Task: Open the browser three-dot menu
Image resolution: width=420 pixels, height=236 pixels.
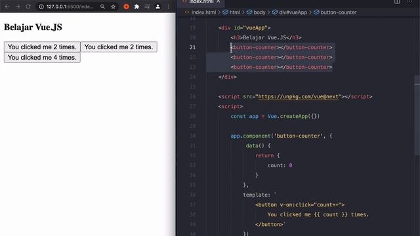Action: (168, 7)
